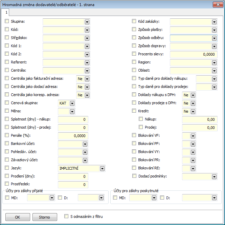Expand Doklady nákupu s DPH dropdown
This screenshot has width=225, height=225.
tap(193, 95)
